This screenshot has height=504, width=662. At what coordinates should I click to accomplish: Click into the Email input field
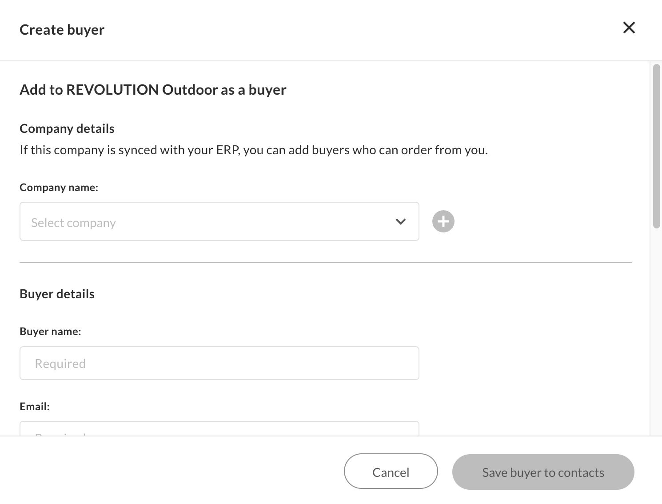219,429
